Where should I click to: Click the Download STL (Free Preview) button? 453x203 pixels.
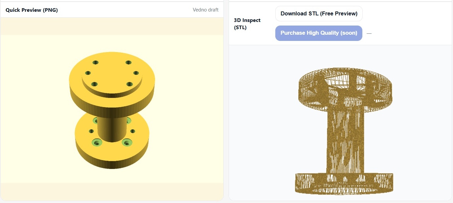point(319,13)
